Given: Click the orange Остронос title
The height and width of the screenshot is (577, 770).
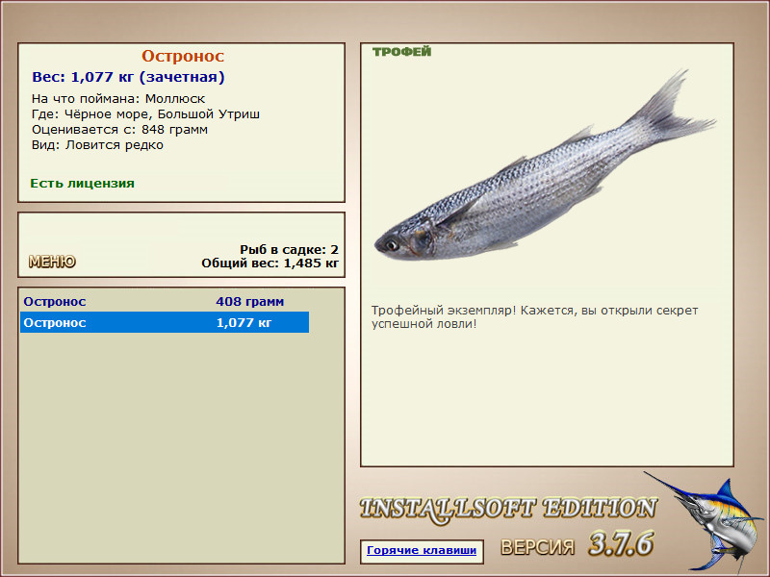Looking at the screenshot, I should (183, 56).
